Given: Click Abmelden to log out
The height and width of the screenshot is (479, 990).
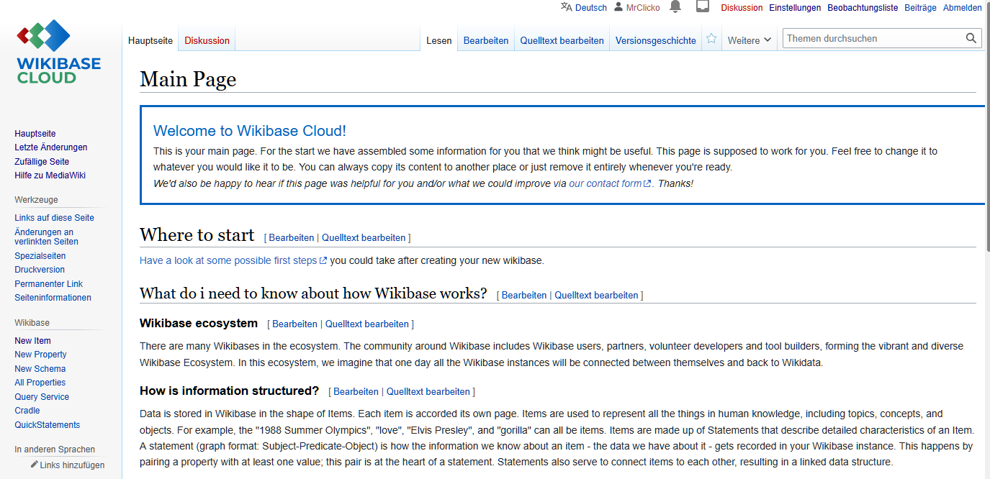Looking at the screenshot, I should coord(963,7).
